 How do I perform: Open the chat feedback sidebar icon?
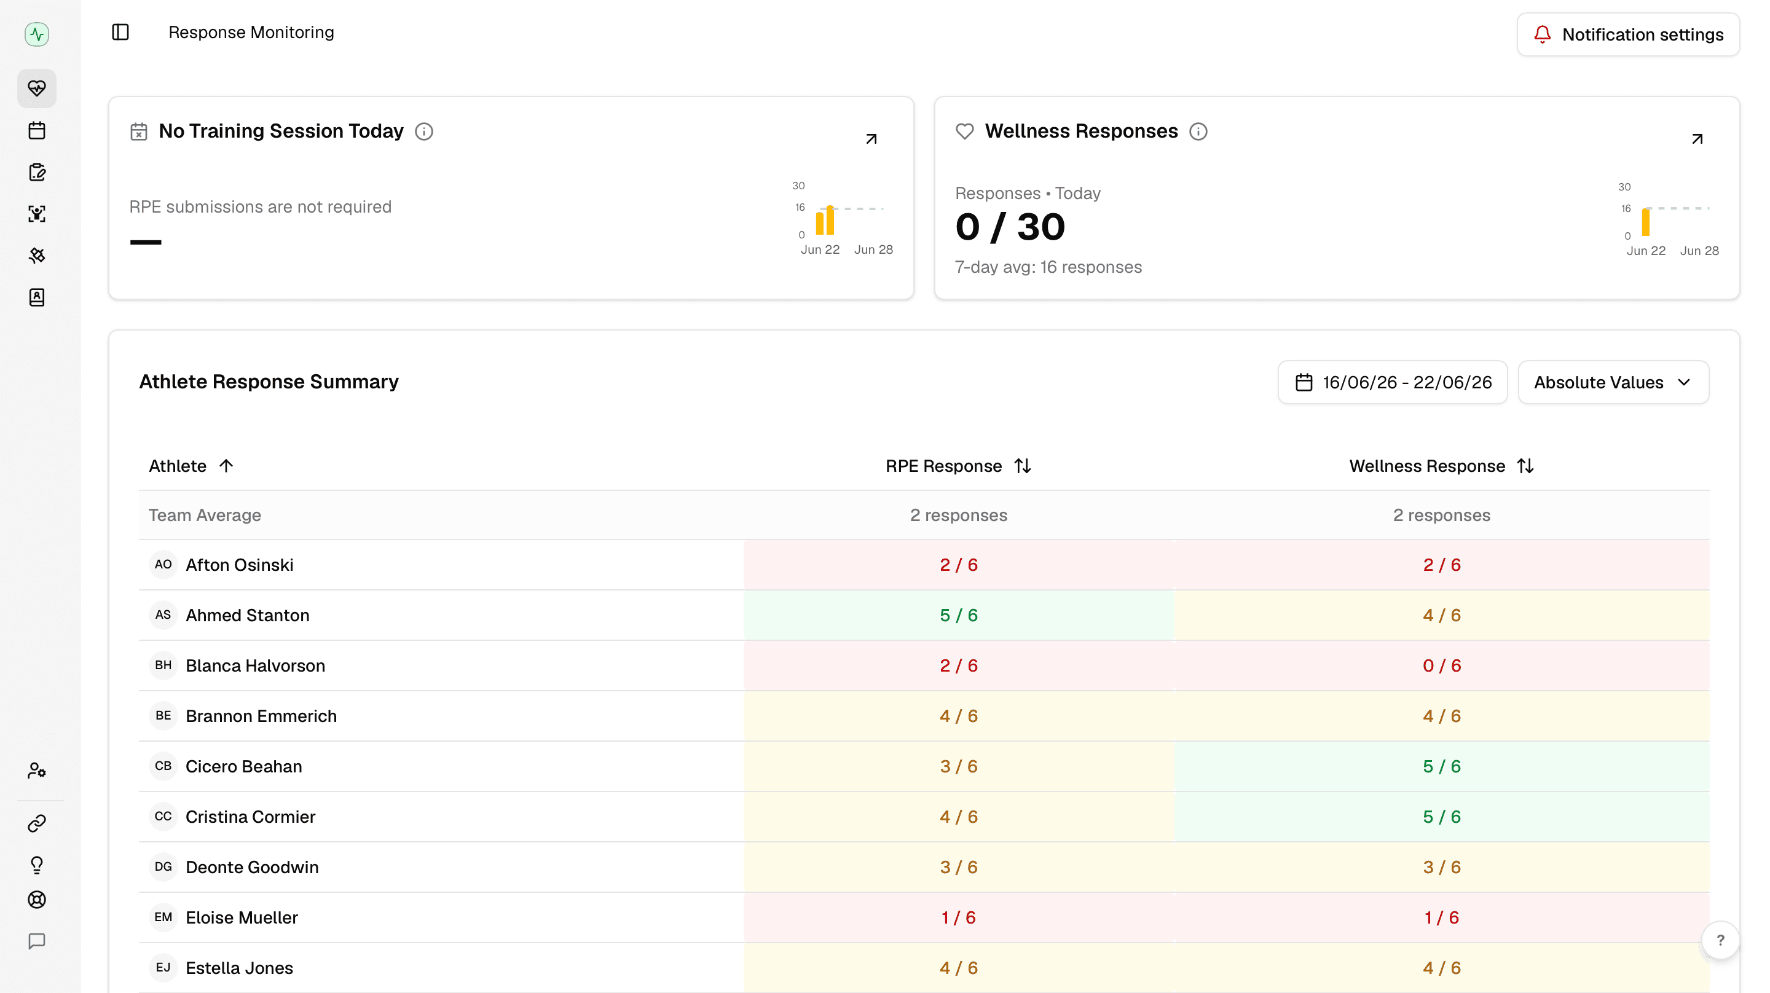coord(36,941)
